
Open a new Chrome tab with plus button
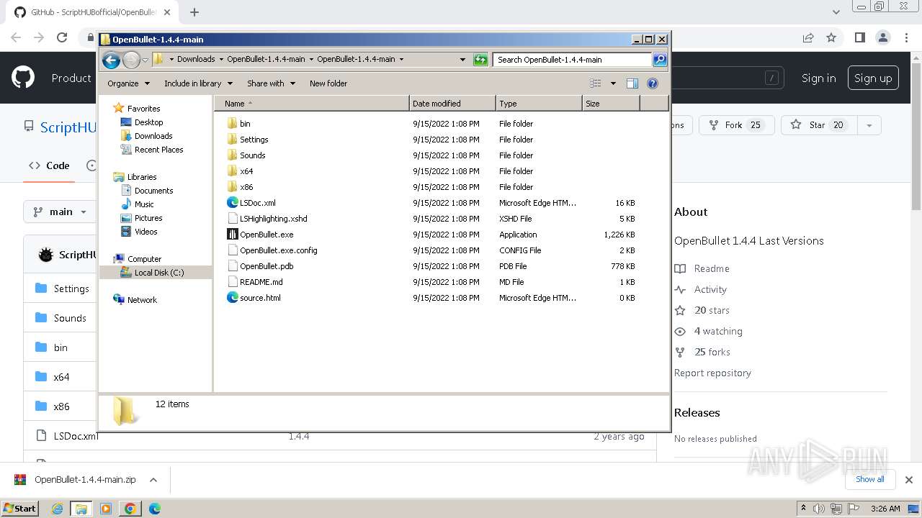pos(194,12)
